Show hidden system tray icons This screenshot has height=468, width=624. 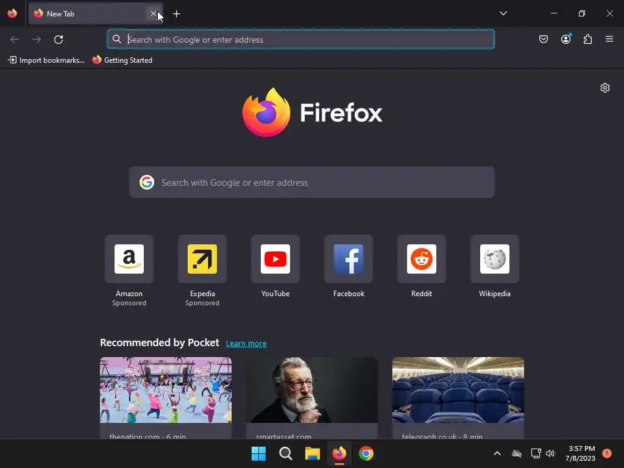click(497, 453)
